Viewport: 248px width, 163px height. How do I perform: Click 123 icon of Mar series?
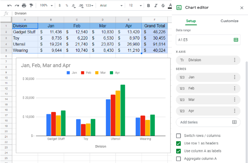[182, 100]
